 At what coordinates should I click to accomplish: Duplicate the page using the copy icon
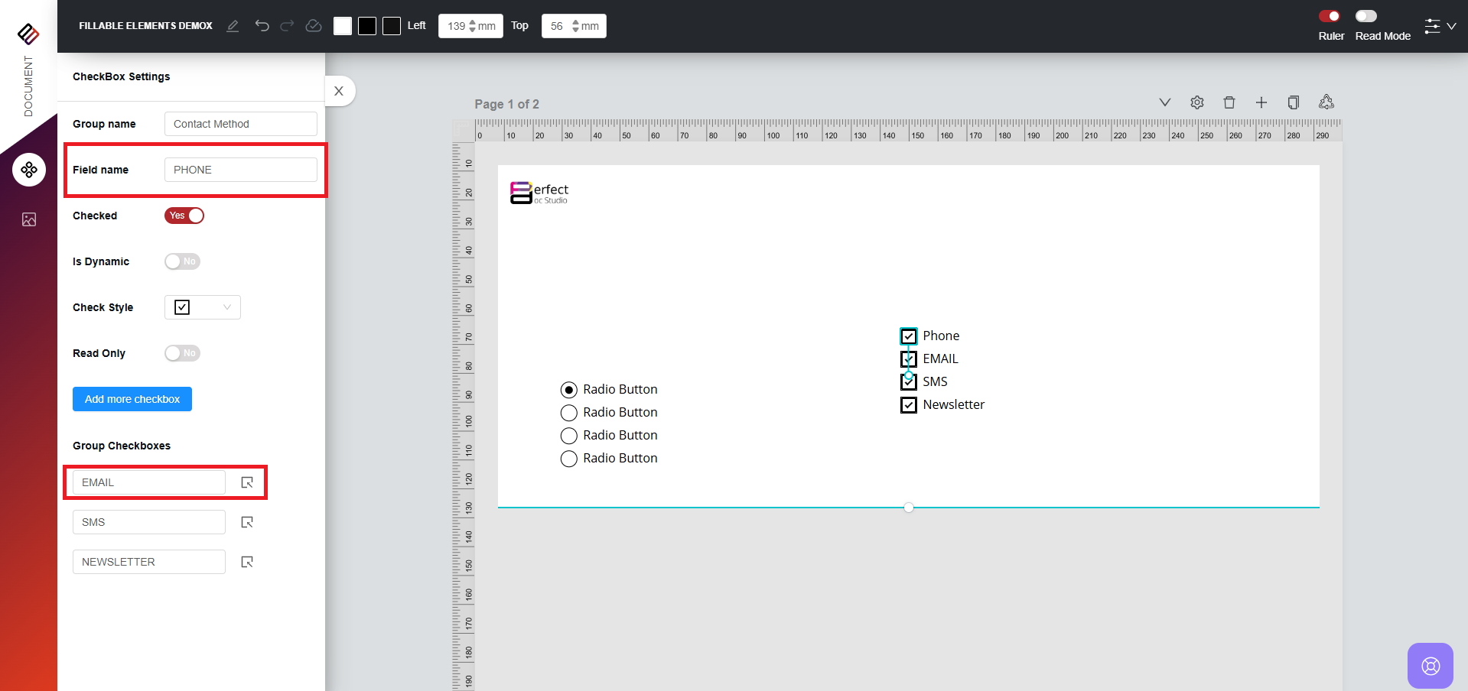click(x=1294, y=102)
